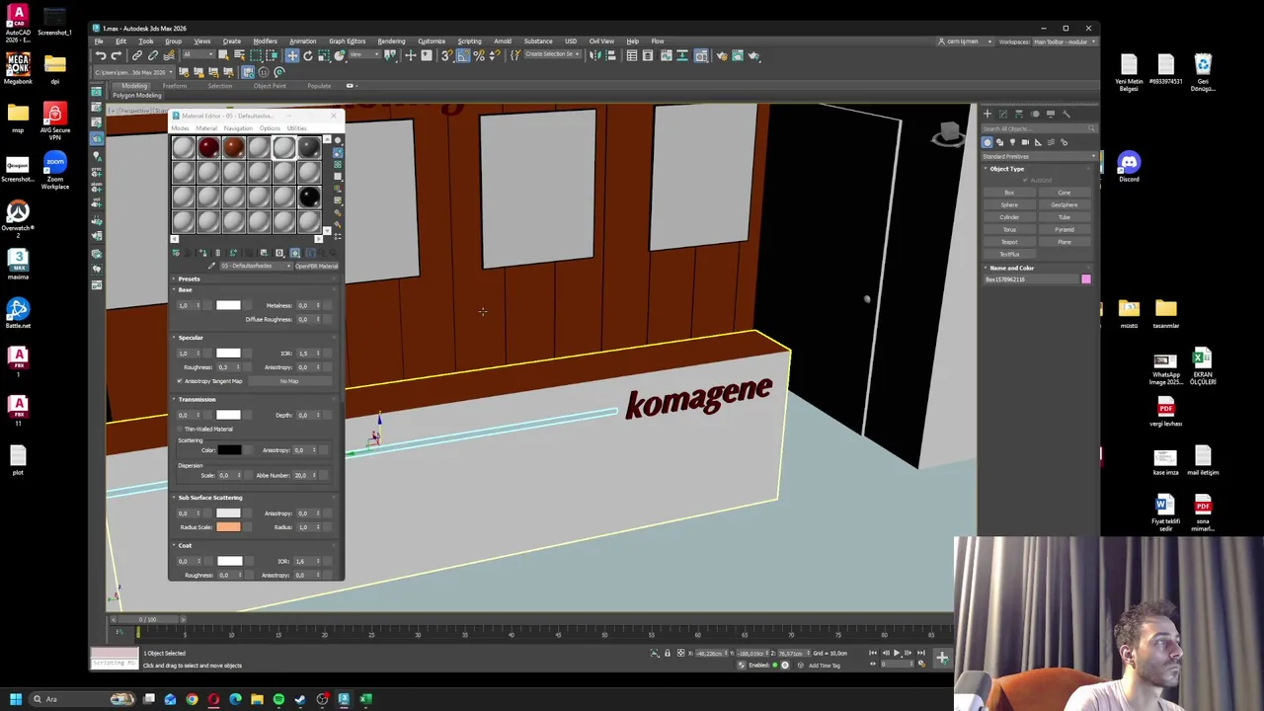Viewport: 1264px width, 711px height.
Task: Click the Teapot primitive button
Action: (1009, 242)
